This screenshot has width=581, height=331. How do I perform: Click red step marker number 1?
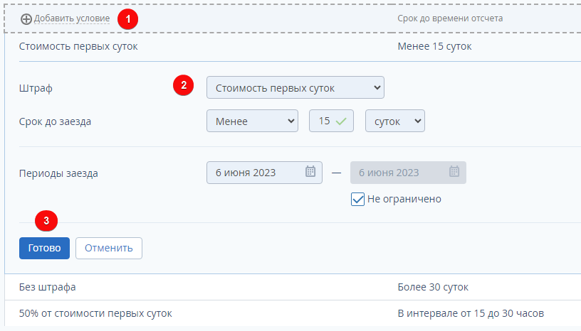tap(128, 18)
